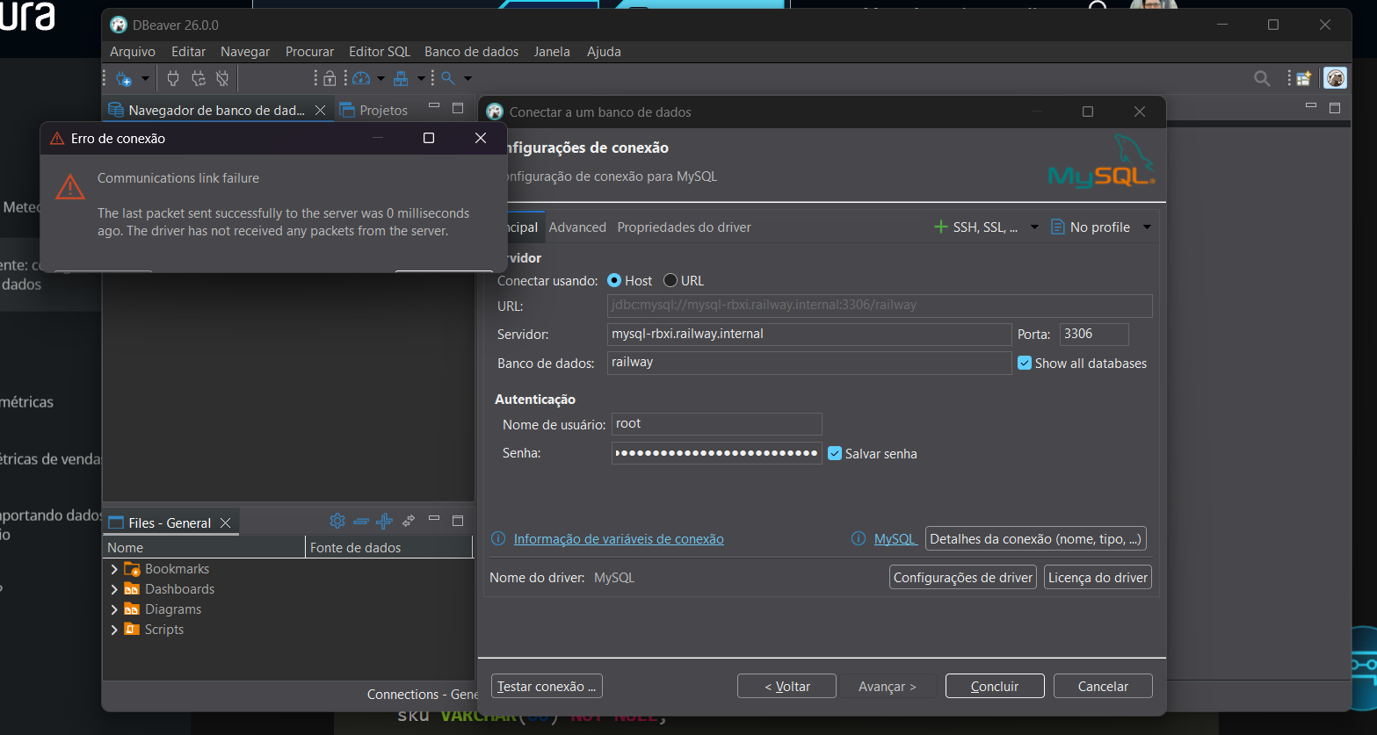Click the Banco de dados input field

(809, 363)
